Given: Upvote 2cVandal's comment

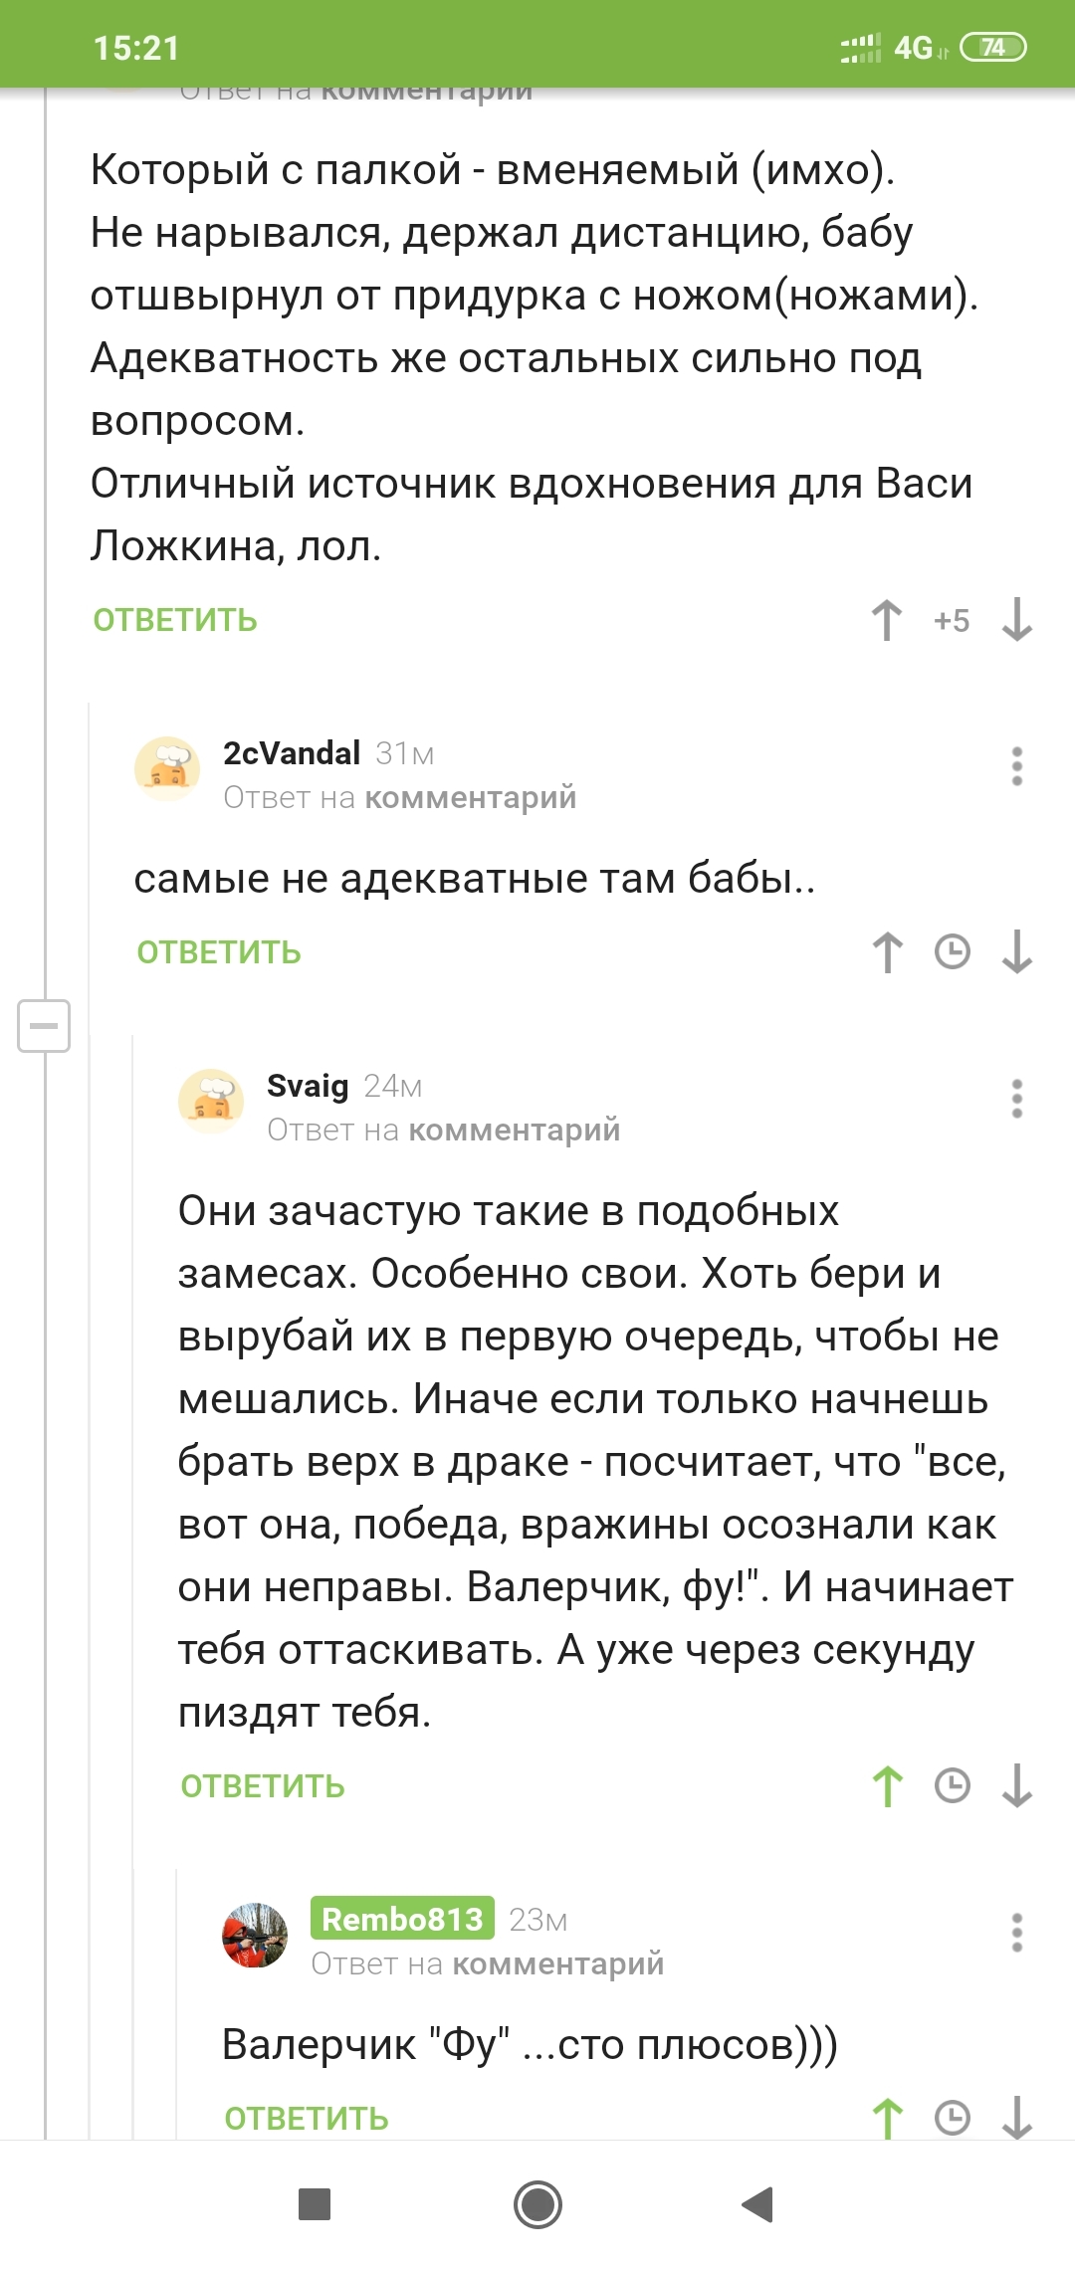Looking at the screenshot, I should tap(887, 952).
